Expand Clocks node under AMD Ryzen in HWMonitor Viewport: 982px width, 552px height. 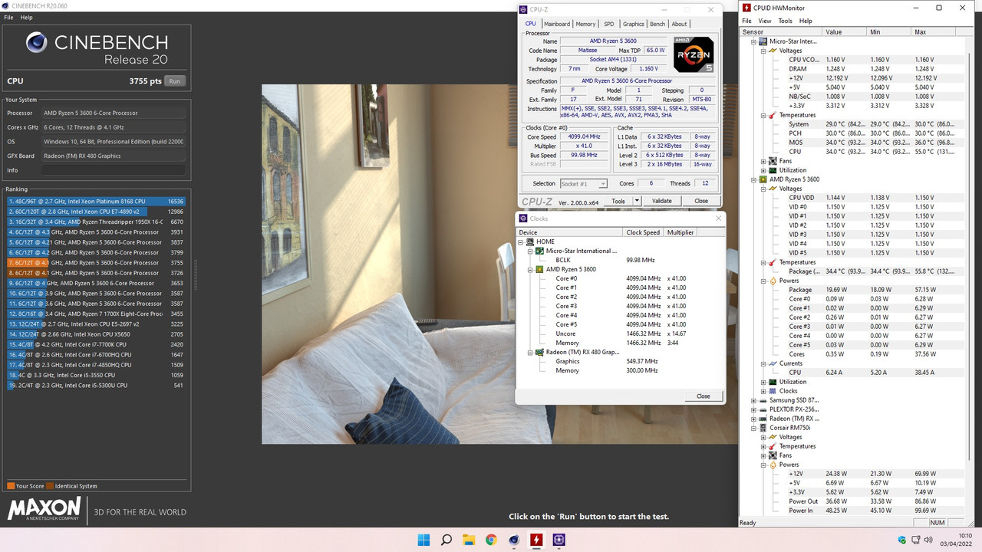pos(763,391)
